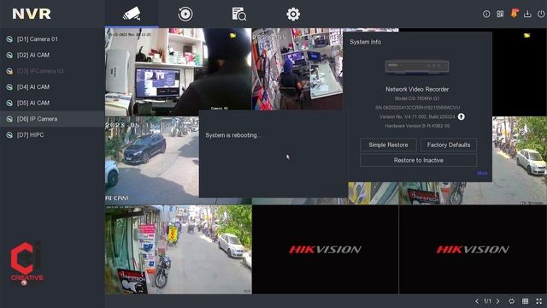This screenshot has width=547, height=308.
Task: Click the power shutdown icon
Action: point(541,14)
